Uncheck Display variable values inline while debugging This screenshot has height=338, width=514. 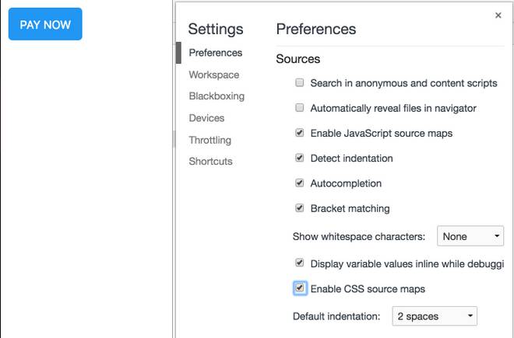tap(299, 263)
